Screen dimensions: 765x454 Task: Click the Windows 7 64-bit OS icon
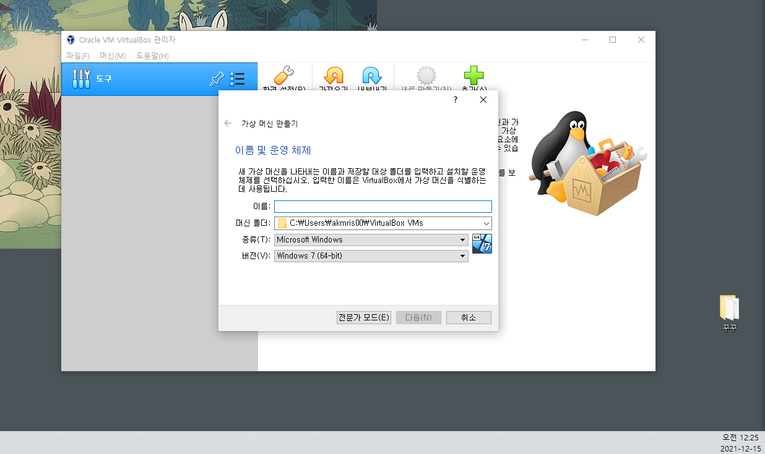(482, 244)
